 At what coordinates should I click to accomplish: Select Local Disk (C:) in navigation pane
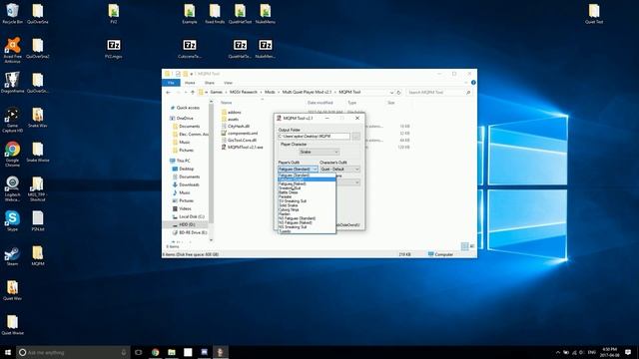(191, 217)
